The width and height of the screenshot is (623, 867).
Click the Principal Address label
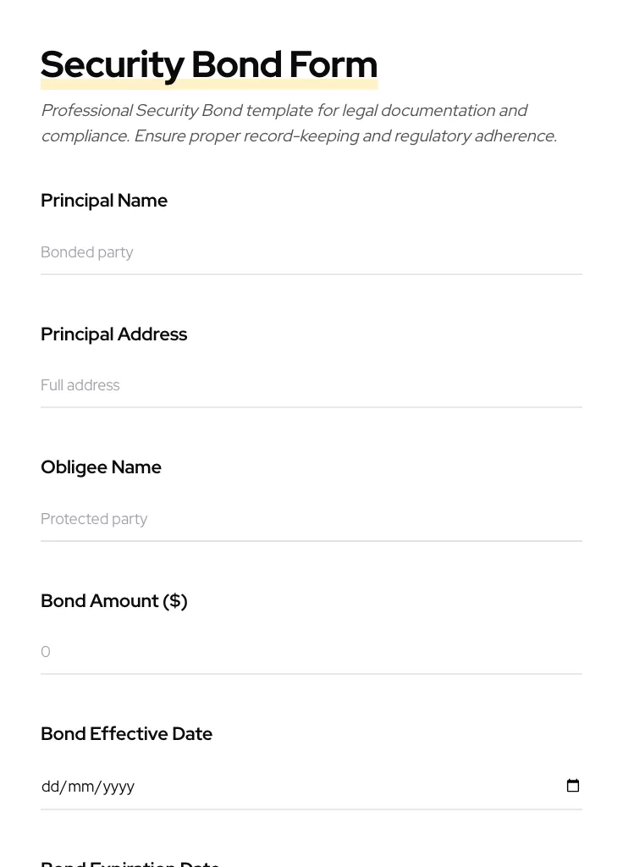coord(113,334)
